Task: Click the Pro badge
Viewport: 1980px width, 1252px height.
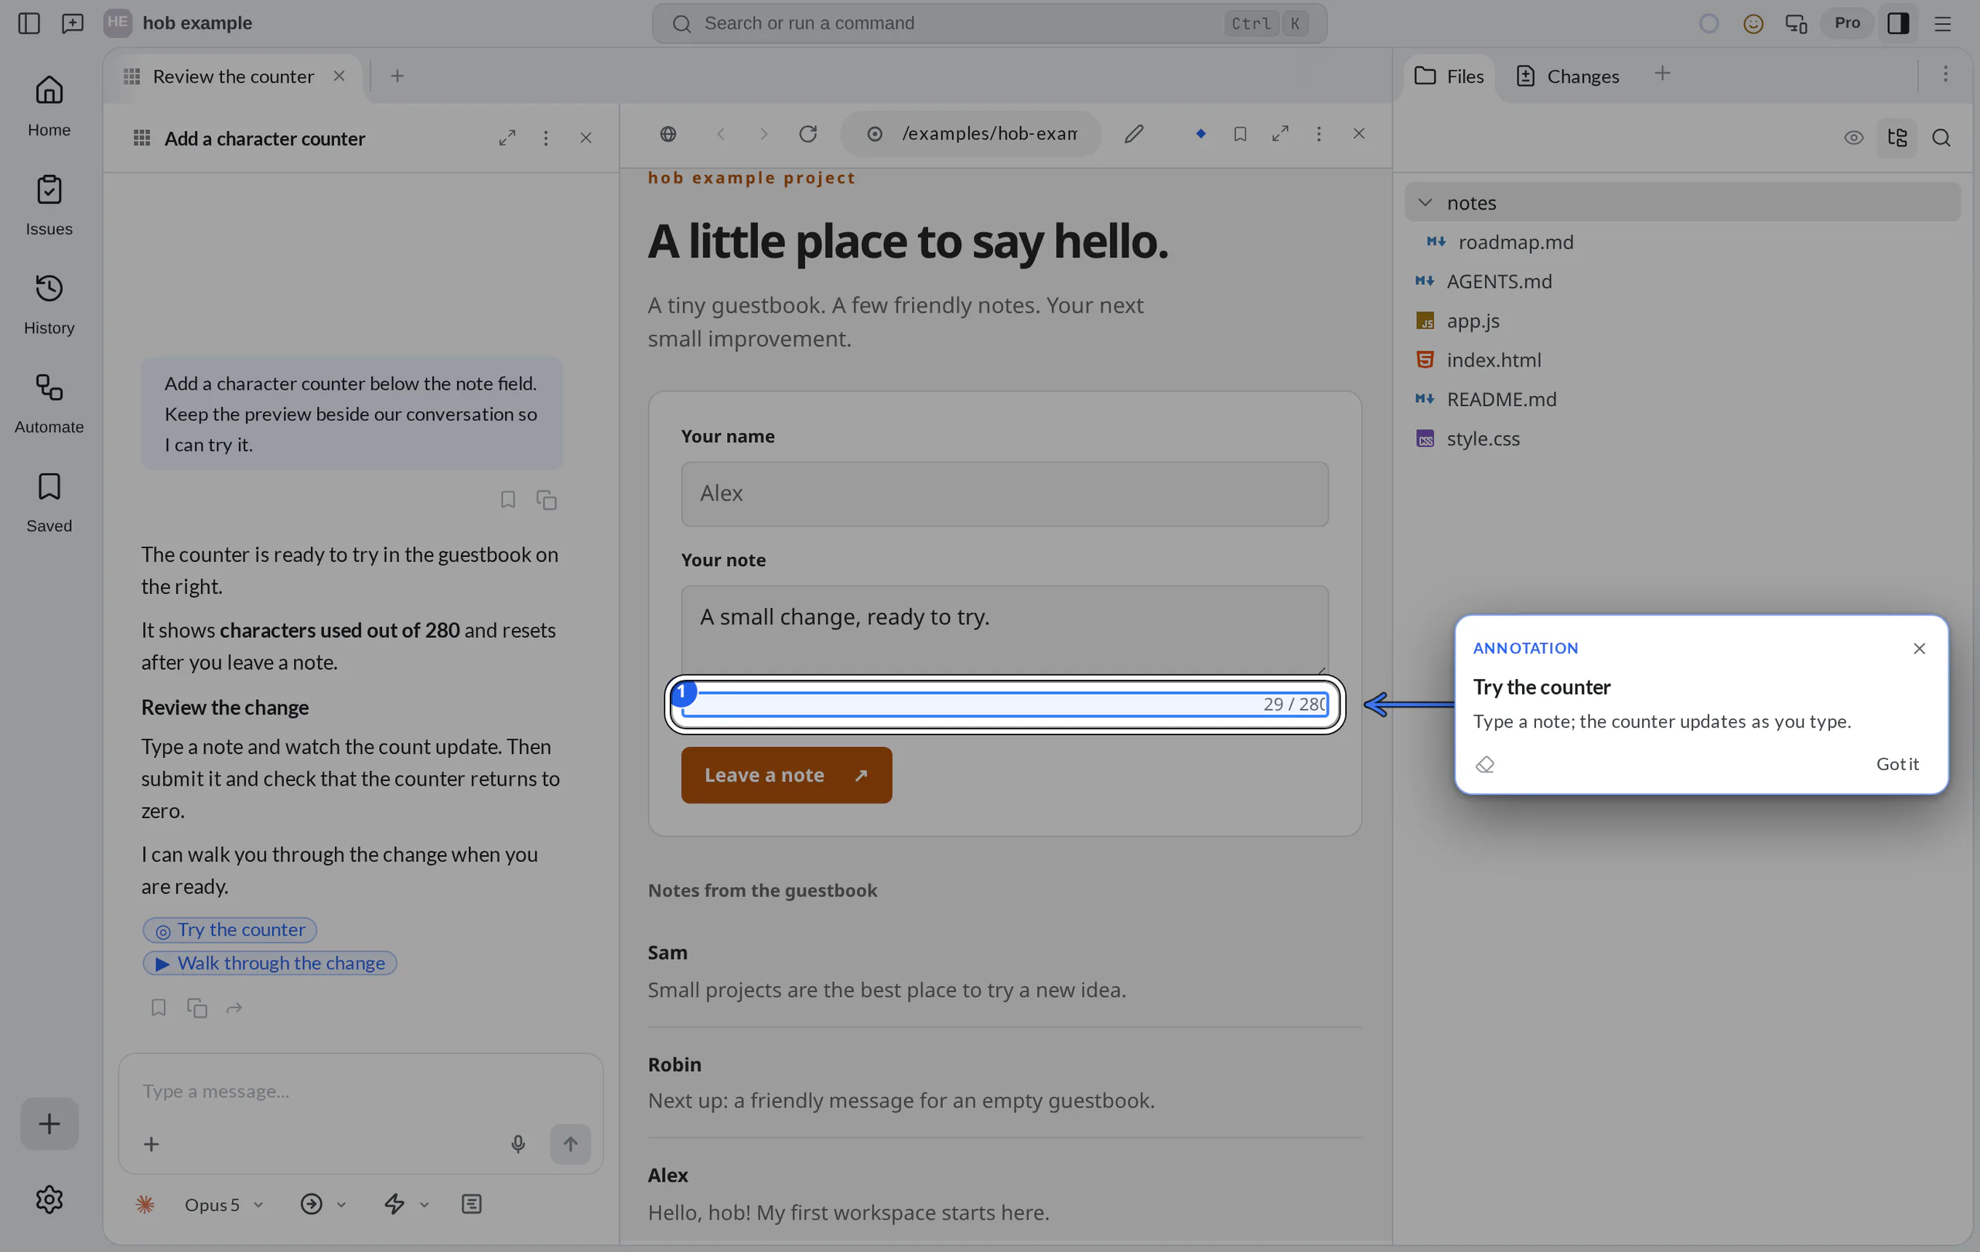Action: pos(1847,23)
